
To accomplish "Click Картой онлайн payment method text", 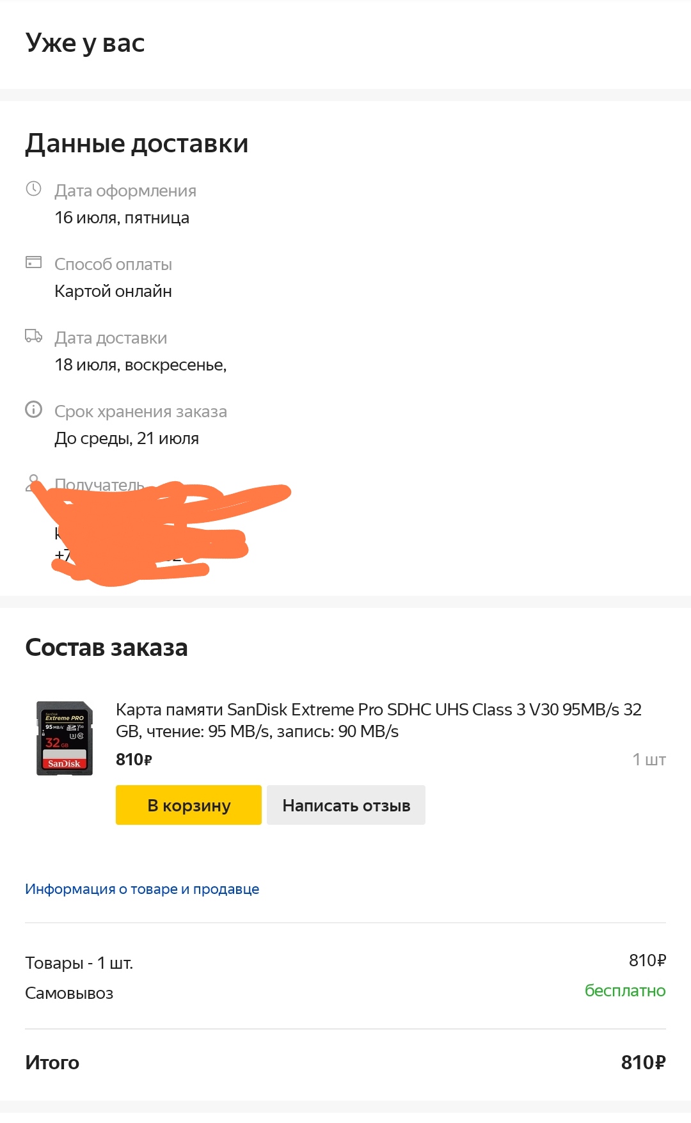I will tap(113, 291).
